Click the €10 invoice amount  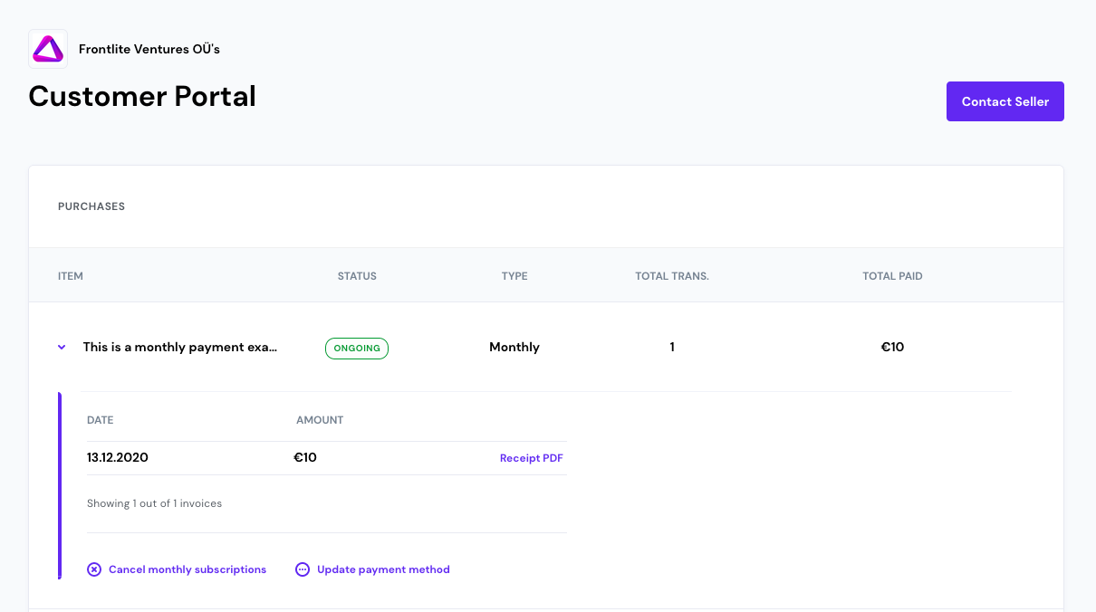tap(305, 457)
